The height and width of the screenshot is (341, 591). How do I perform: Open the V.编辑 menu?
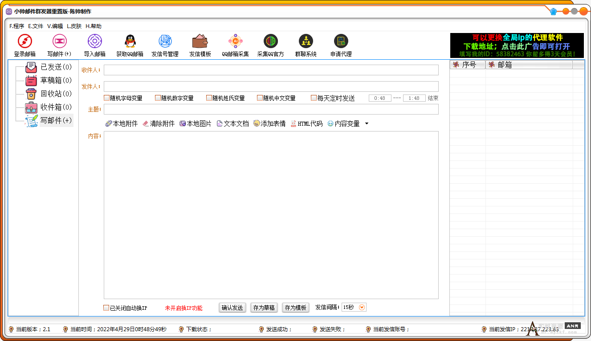click(x=55, y=26)
